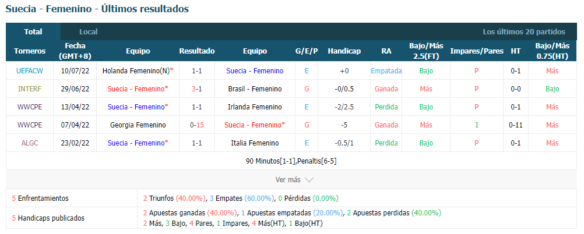Open the UEFACW tournament link

[29, 70]
